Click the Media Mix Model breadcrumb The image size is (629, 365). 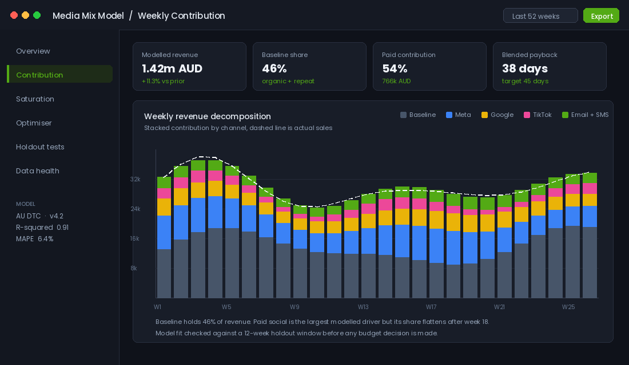[88, 15]
